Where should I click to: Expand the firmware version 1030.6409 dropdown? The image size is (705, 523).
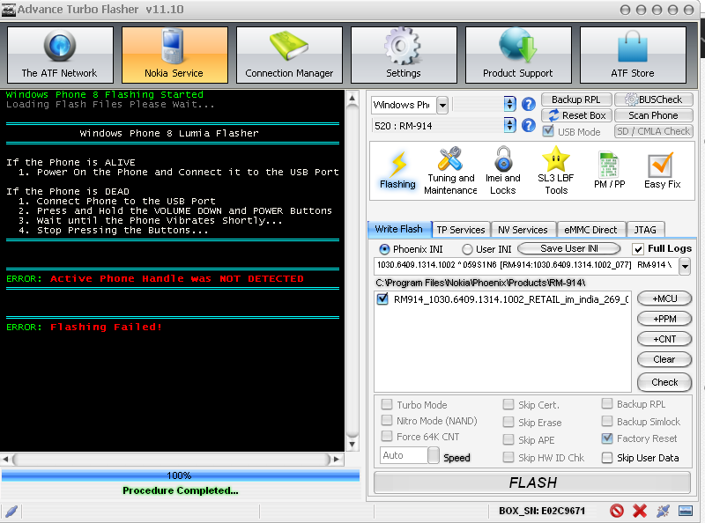[x=685, y=266]
